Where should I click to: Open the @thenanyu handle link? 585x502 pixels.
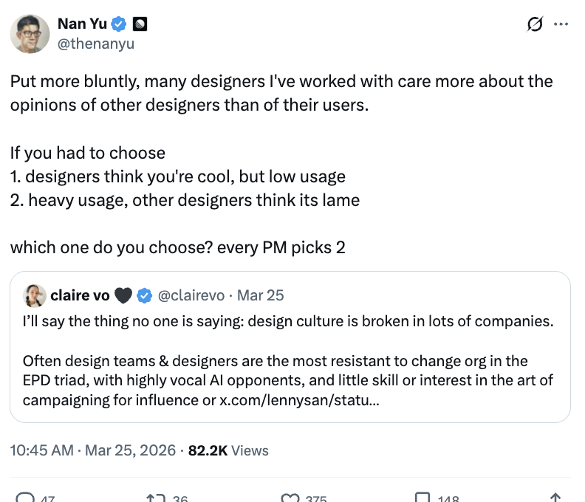95,44
